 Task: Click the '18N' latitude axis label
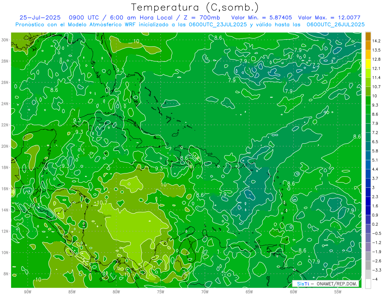[5, 167]
